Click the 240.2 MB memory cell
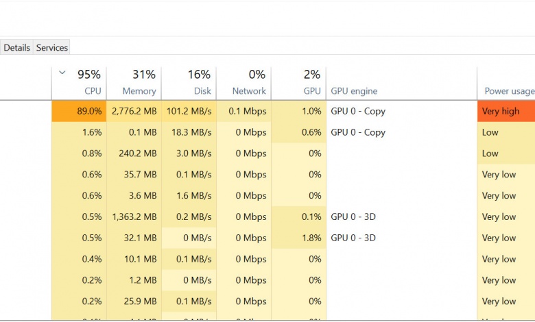The height and width of the screenshot is (322, 535). [134, 153]
